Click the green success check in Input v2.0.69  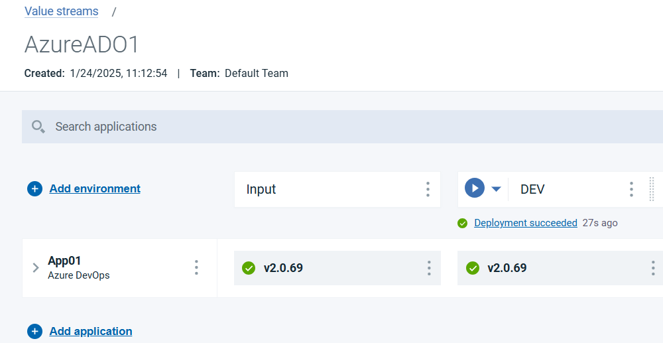point(249,268)
